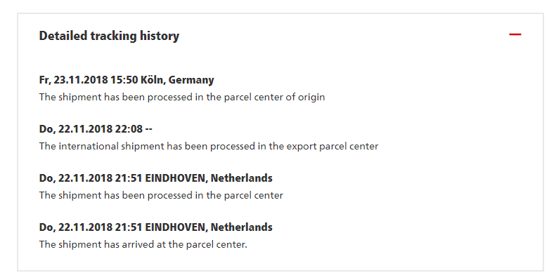Click 'processed in the parcel center' text
The height and width of the screenshot is (280, 556).
tap(161, 195)
